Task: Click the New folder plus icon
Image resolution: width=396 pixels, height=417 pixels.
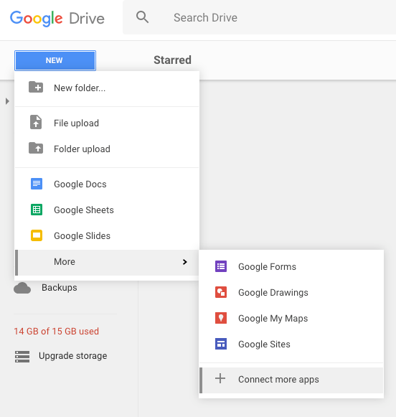Action: (36, 88)
